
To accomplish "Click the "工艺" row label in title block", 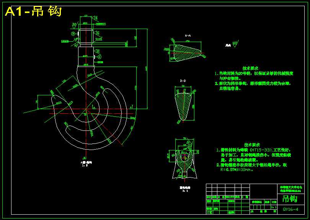I will (x=209, y=212).
